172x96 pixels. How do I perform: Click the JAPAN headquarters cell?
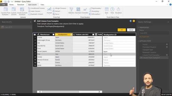[64, 51]
